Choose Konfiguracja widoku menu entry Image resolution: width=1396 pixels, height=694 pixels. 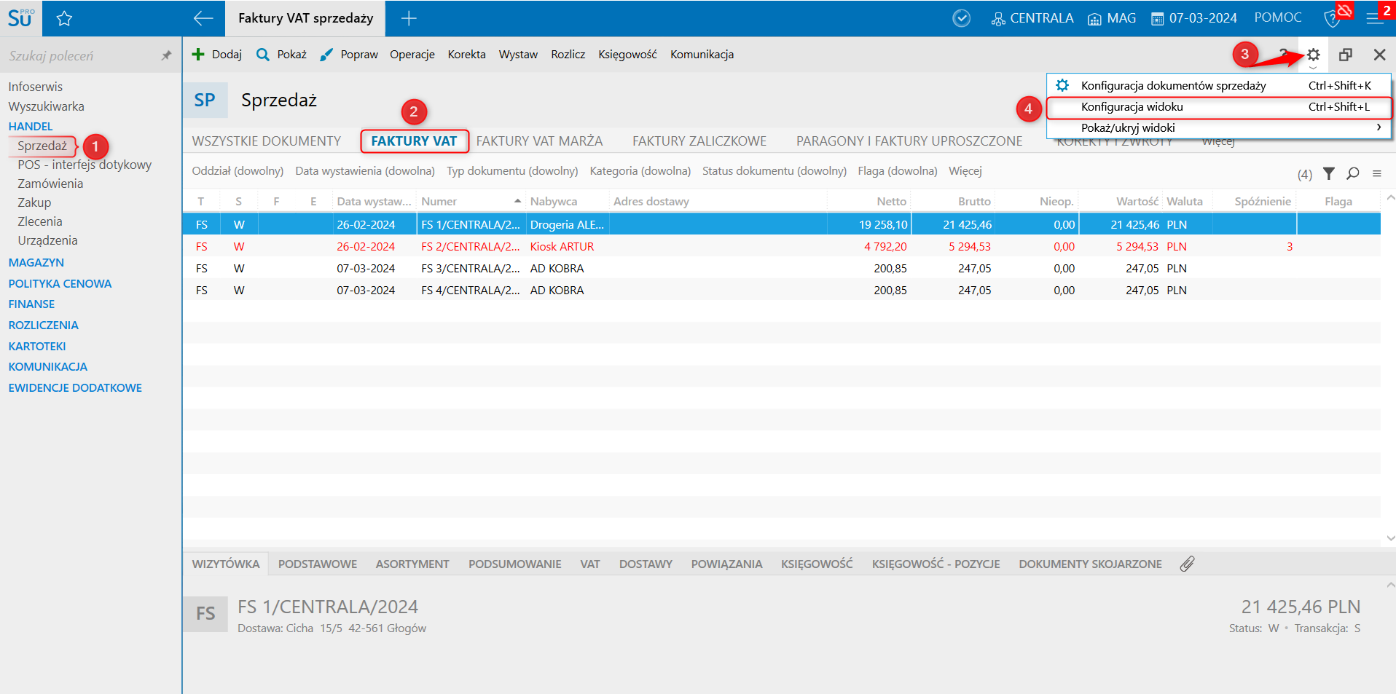coord(1219,107)
